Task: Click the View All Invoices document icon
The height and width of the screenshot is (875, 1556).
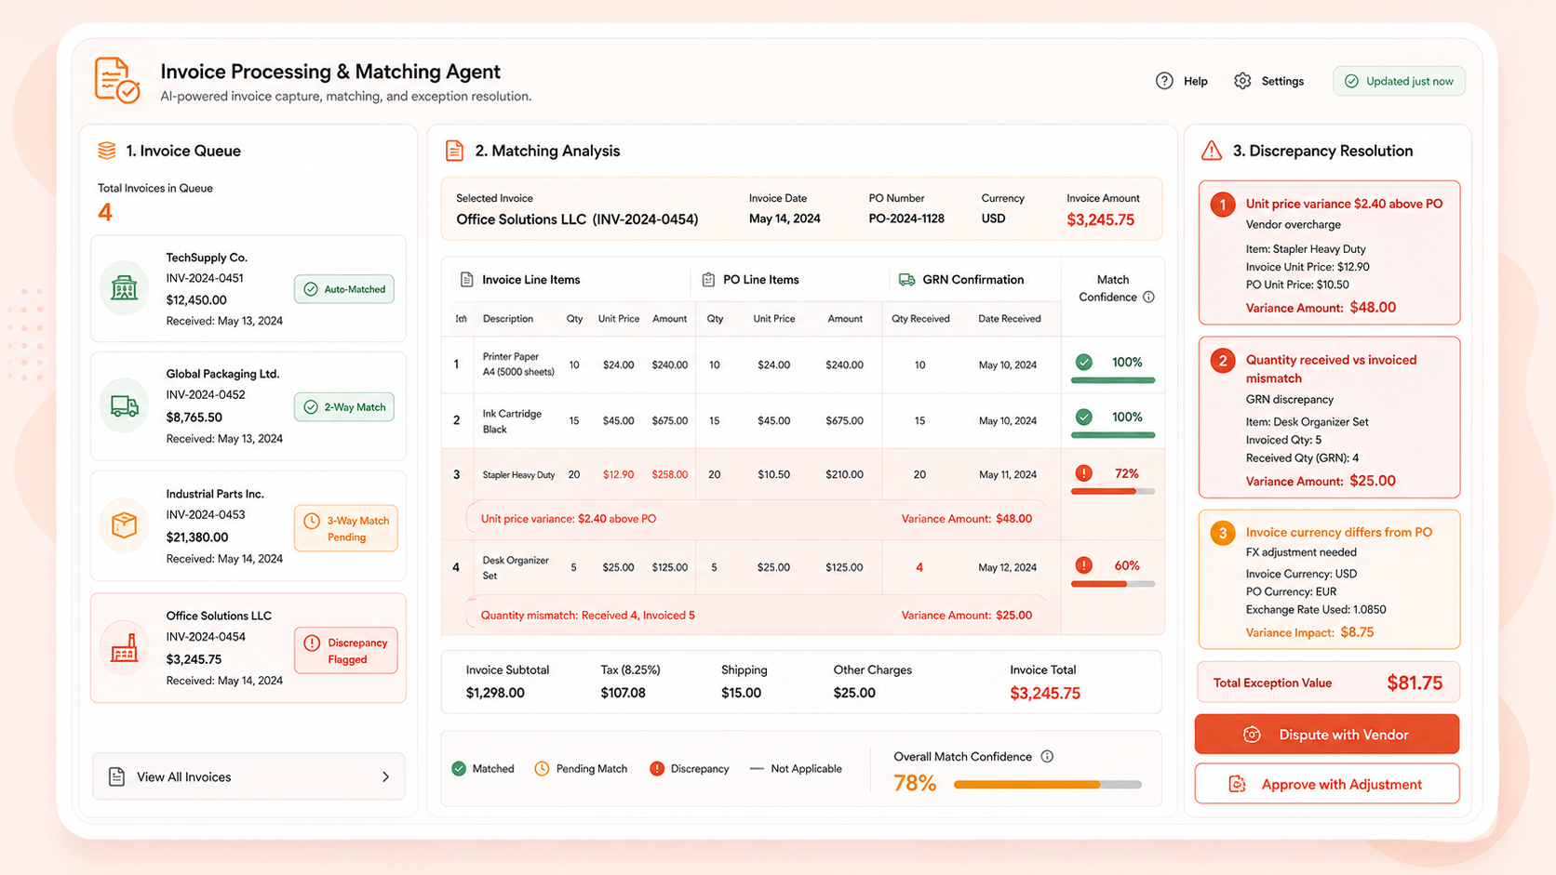Action: [116, 776]
